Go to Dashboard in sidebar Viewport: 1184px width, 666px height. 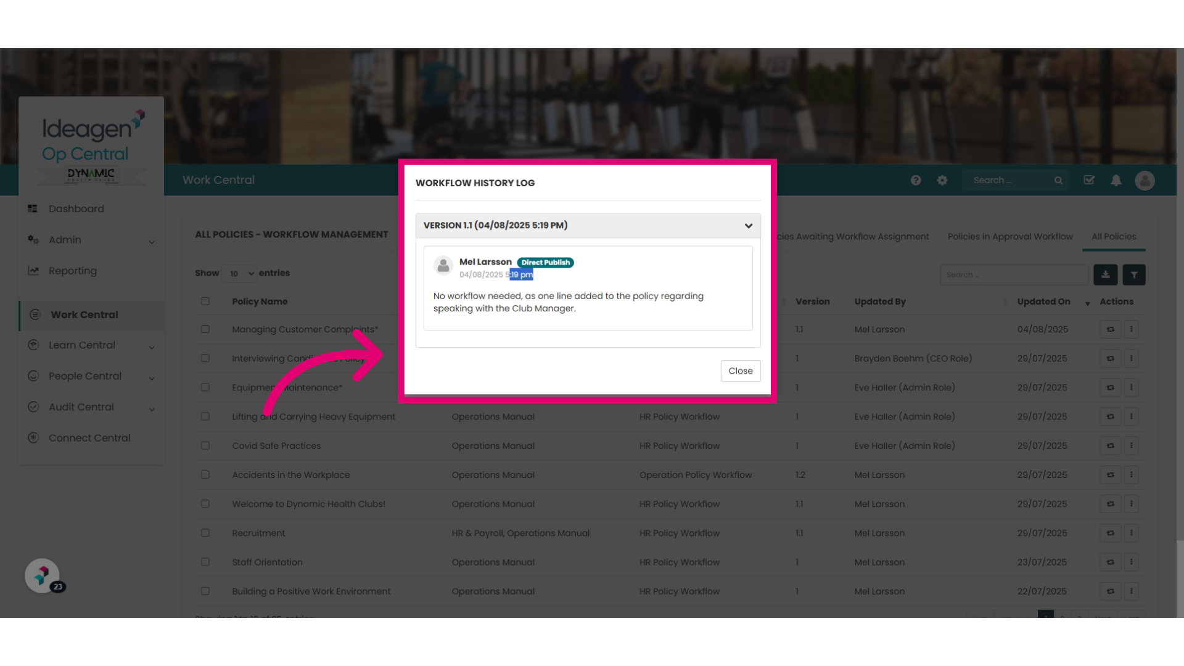pos(76,209)
